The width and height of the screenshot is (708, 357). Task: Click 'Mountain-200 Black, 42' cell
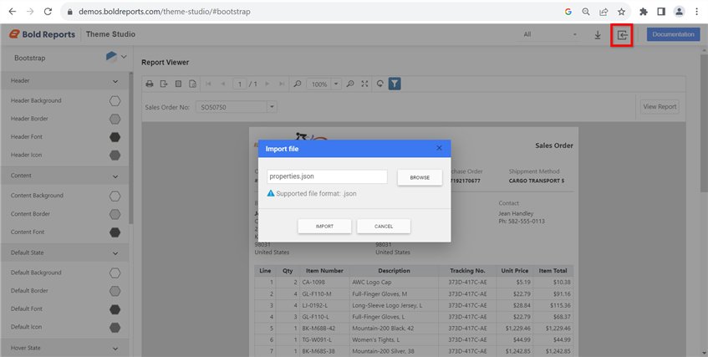(395, 328)
